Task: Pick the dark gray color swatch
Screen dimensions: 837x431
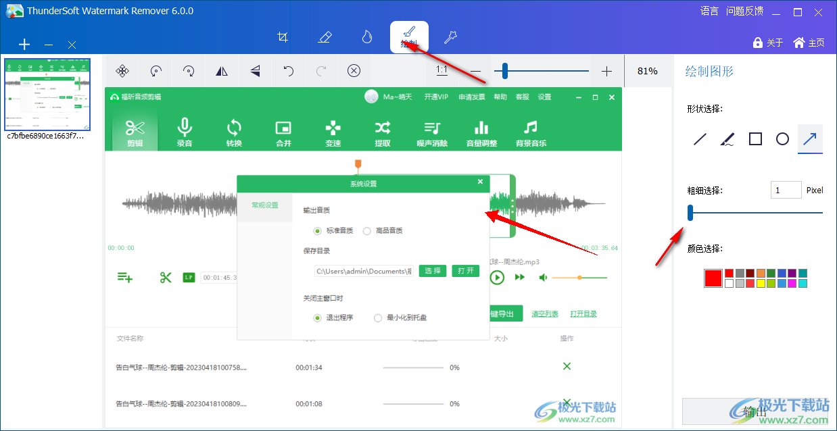Action: click(740, 273)
